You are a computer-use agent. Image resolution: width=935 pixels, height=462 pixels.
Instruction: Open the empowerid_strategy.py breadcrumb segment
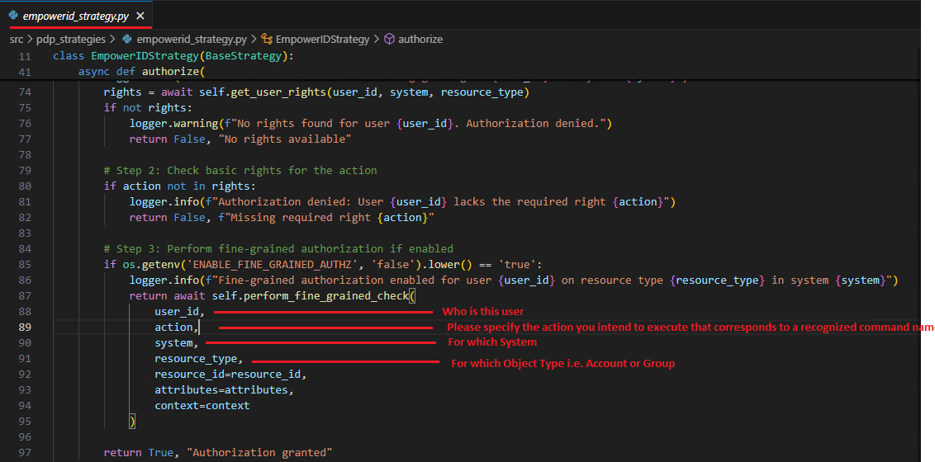(192, 40)
